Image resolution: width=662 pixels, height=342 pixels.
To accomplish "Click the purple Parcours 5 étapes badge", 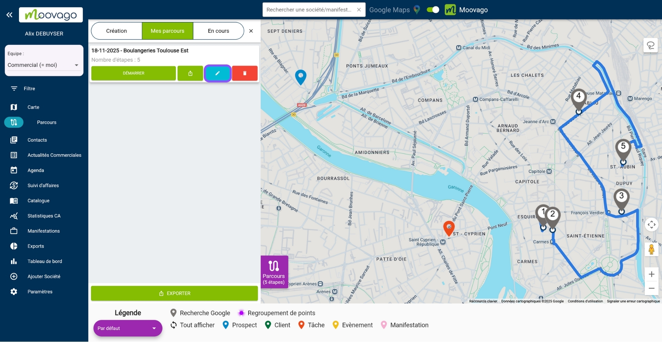I will point(274,272).
